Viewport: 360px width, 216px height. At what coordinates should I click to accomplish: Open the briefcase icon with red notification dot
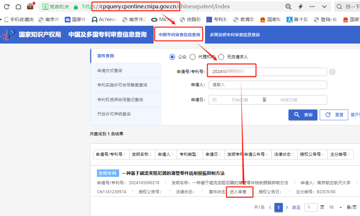[31, 6]
